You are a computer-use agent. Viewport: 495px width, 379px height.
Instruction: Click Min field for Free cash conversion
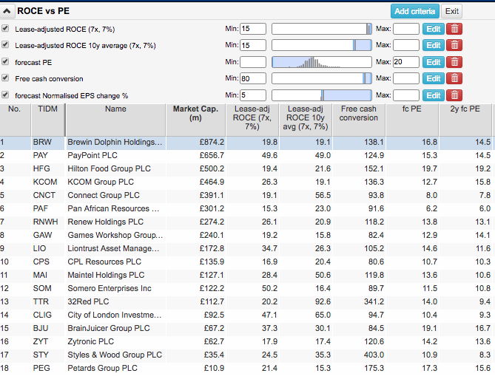[x=253, y=78]
